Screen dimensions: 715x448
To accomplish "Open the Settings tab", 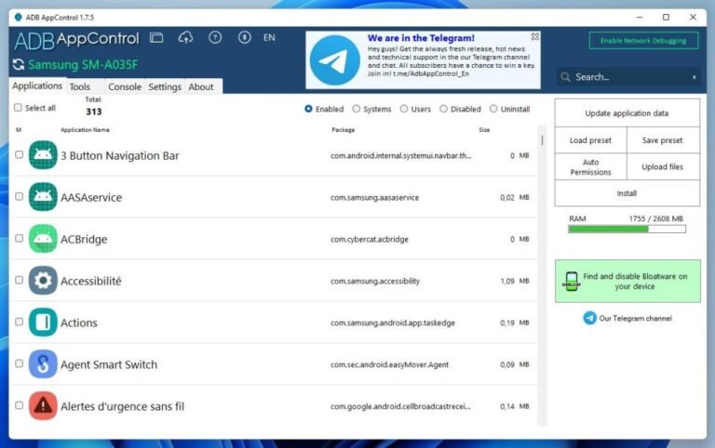I will pyautogui.click(x=165, y=86).
